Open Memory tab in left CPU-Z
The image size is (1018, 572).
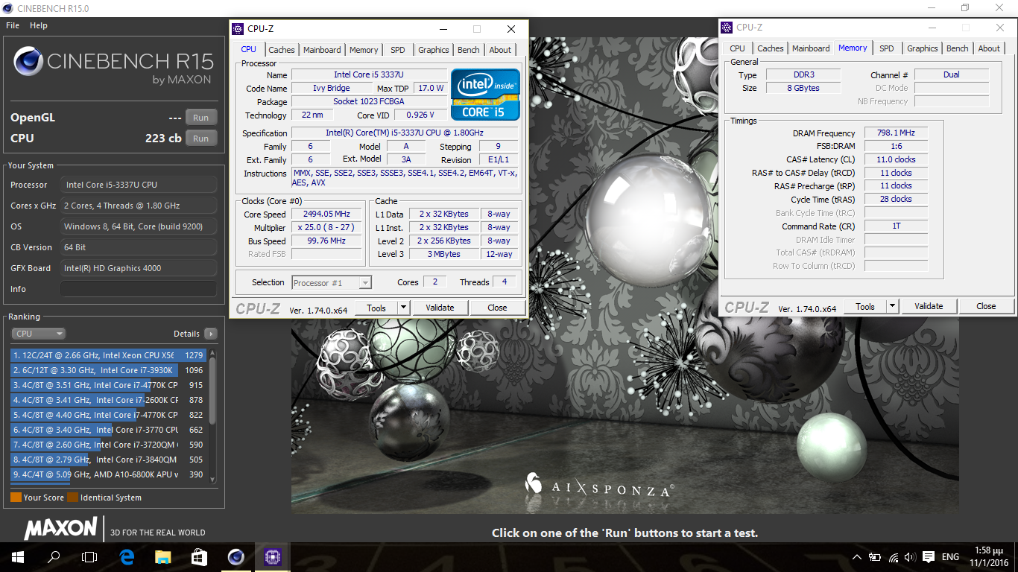pos(364,50)
